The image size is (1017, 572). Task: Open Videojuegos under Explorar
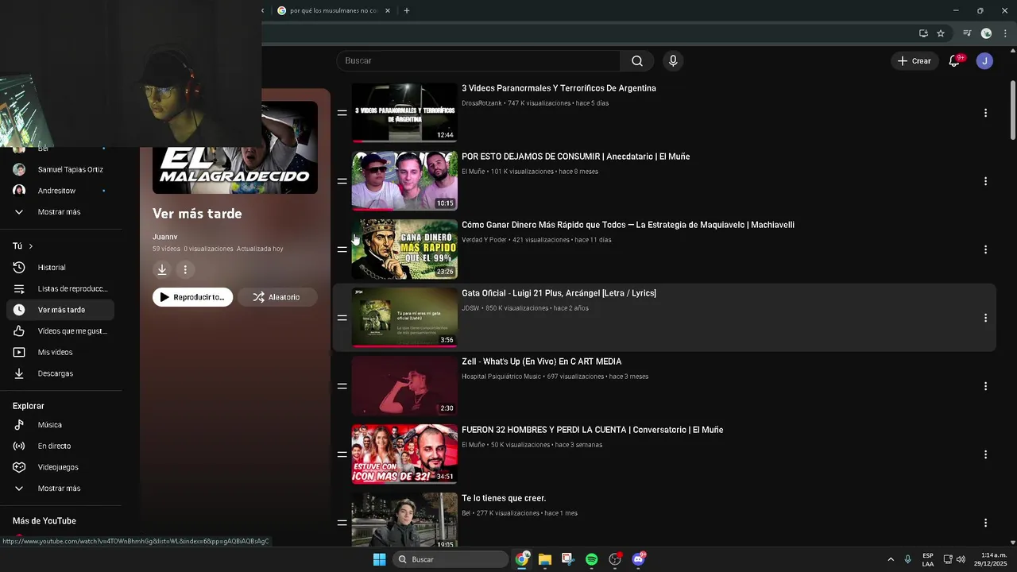click(x=60, y=467)
